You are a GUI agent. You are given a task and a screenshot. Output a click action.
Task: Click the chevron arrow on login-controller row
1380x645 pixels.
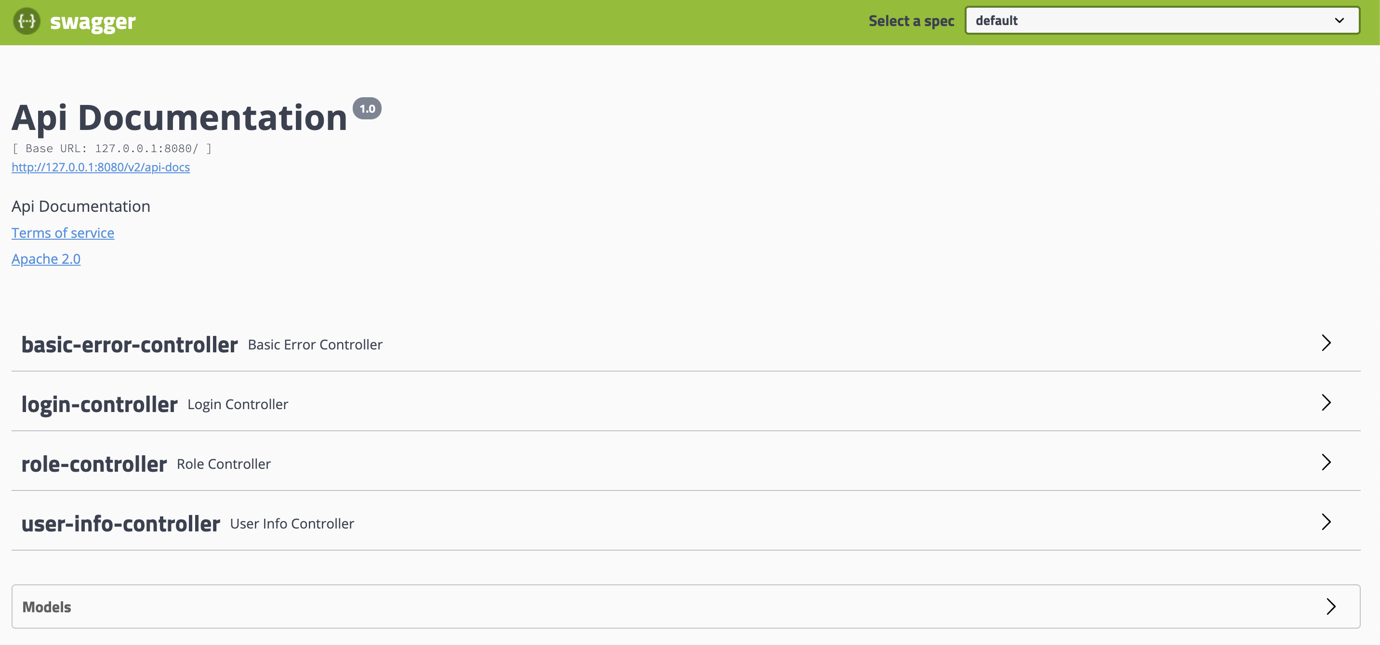point(1326,402)
